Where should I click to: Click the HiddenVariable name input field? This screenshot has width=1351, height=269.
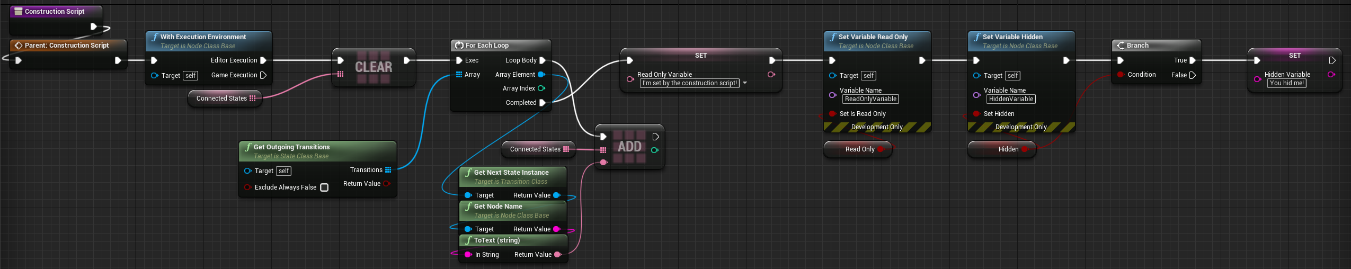(x=1011, y=99)
